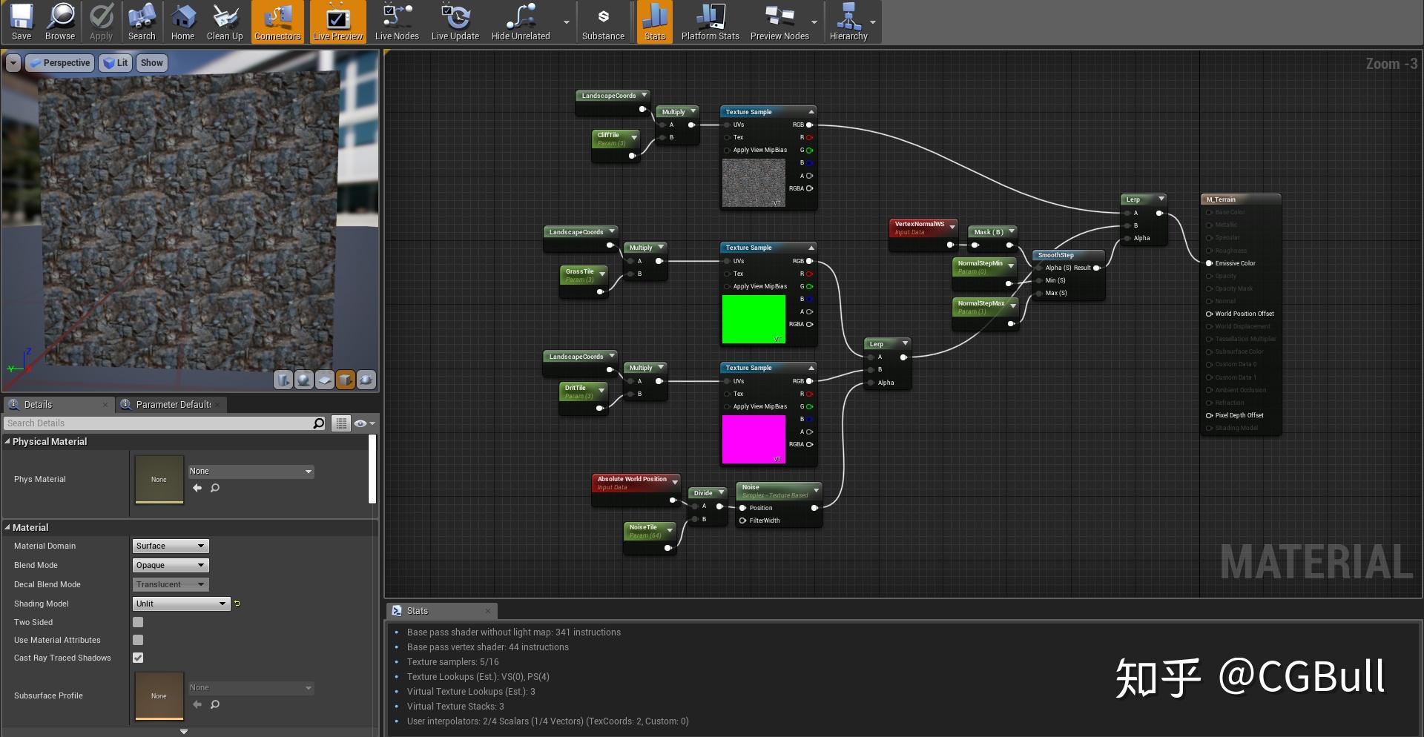Run Clean Up on the material graph

225,22
